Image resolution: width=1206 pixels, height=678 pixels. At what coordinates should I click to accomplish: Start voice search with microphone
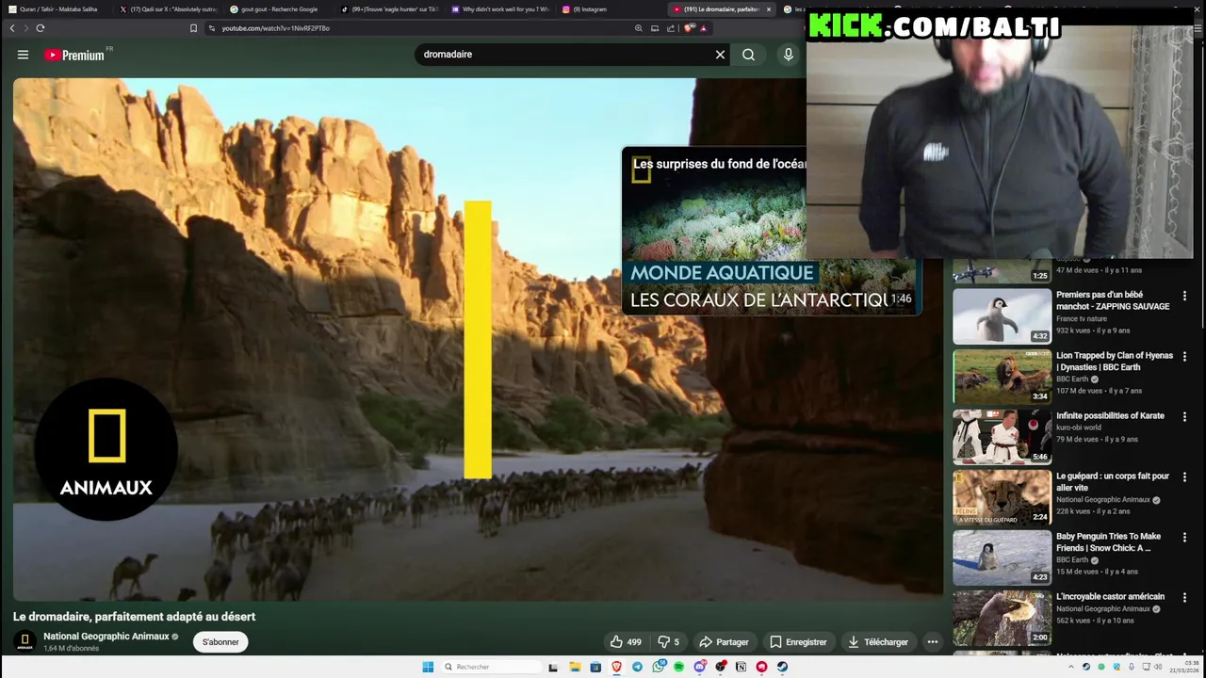point(789,55)
